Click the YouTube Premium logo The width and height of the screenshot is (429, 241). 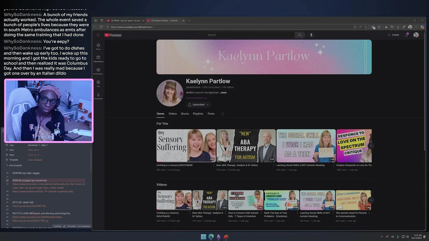[113, 35]
